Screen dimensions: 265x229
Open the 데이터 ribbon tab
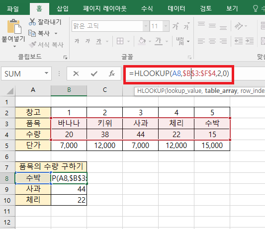pos(177,8)
